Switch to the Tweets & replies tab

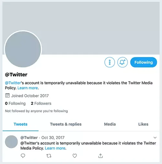[66, 124]
